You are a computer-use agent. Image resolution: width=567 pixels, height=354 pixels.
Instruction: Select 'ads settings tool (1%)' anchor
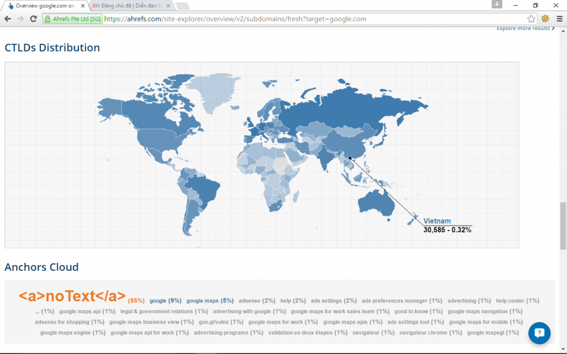416,322
